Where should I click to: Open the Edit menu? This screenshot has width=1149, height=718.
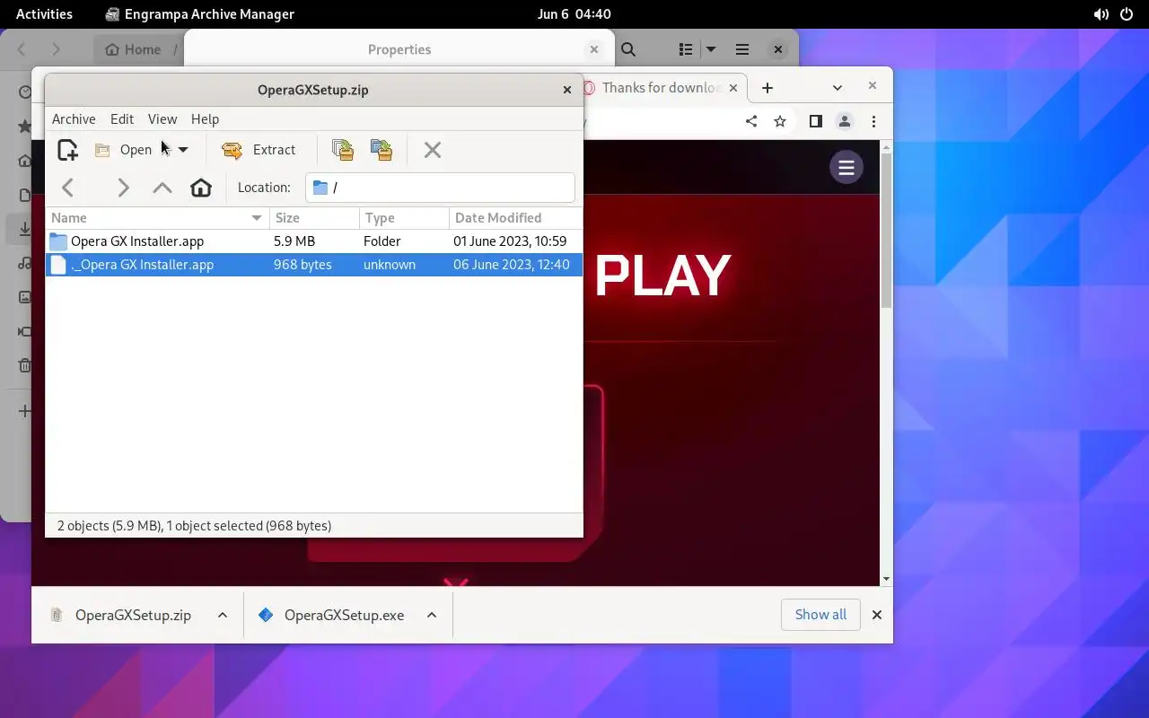click(x=122, y=119)
